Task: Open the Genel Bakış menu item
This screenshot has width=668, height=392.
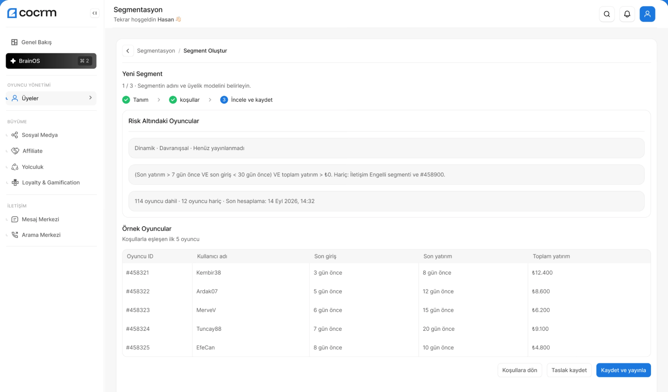Action: coord(51,42)
